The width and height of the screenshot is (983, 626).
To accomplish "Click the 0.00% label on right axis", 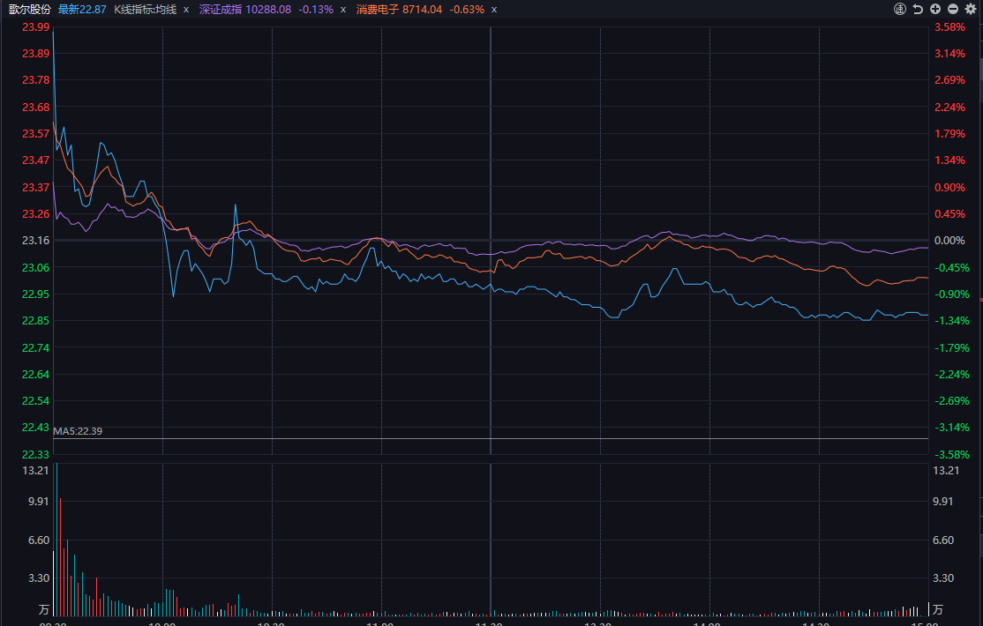I will tap(949, 240).
